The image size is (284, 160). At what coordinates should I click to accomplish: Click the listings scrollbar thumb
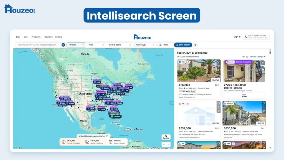coord(270,52)
